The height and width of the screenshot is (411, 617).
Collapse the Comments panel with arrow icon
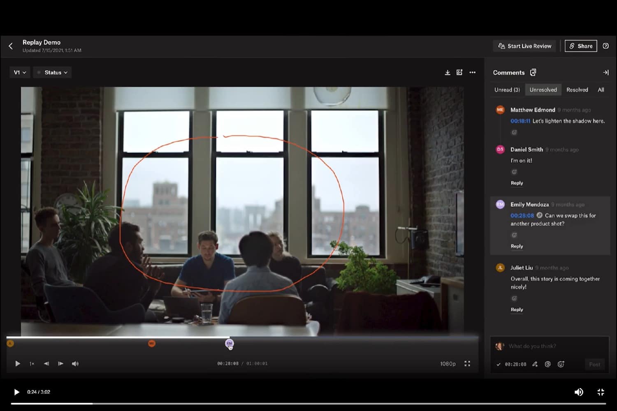point(605,73)
